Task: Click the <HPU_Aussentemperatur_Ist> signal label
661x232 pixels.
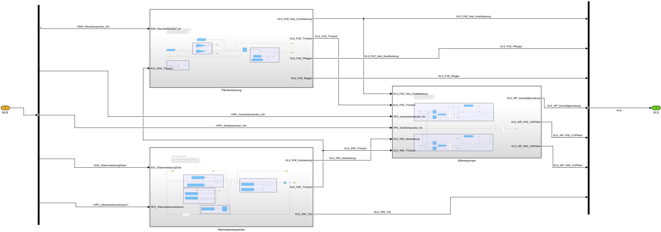Action: [x=248, y=114]
